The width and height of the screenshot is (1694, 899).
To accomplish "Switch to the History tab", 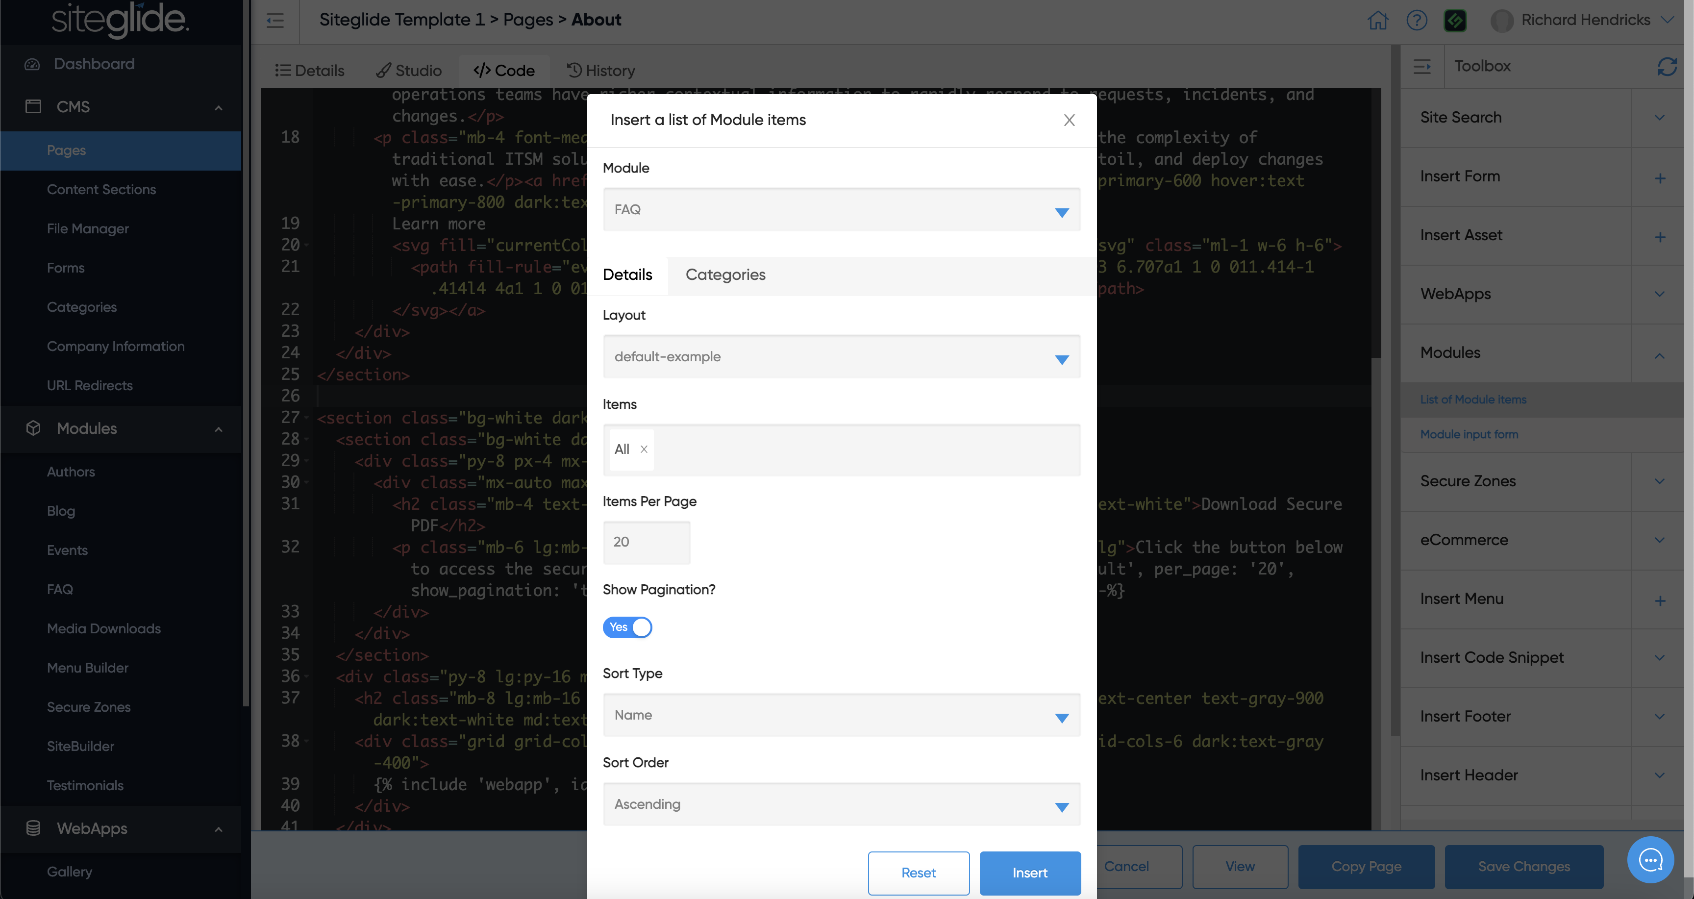I will pos(601,71).
